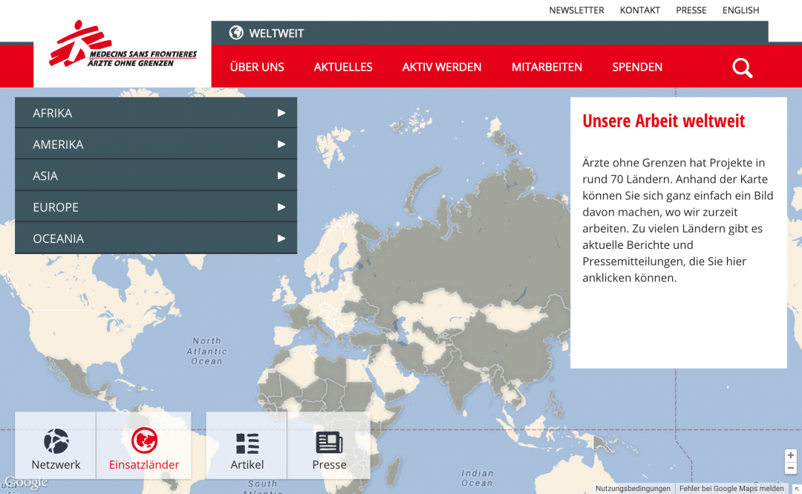Open the Über uns menu
This screenshot has width=802, height=494.
click(x=257, y=67)
